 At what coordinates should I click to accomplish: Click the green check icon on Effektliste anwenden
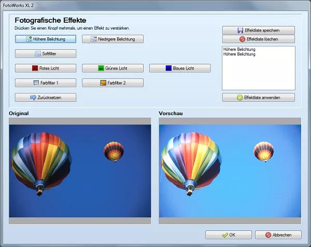tap(239, 98)
